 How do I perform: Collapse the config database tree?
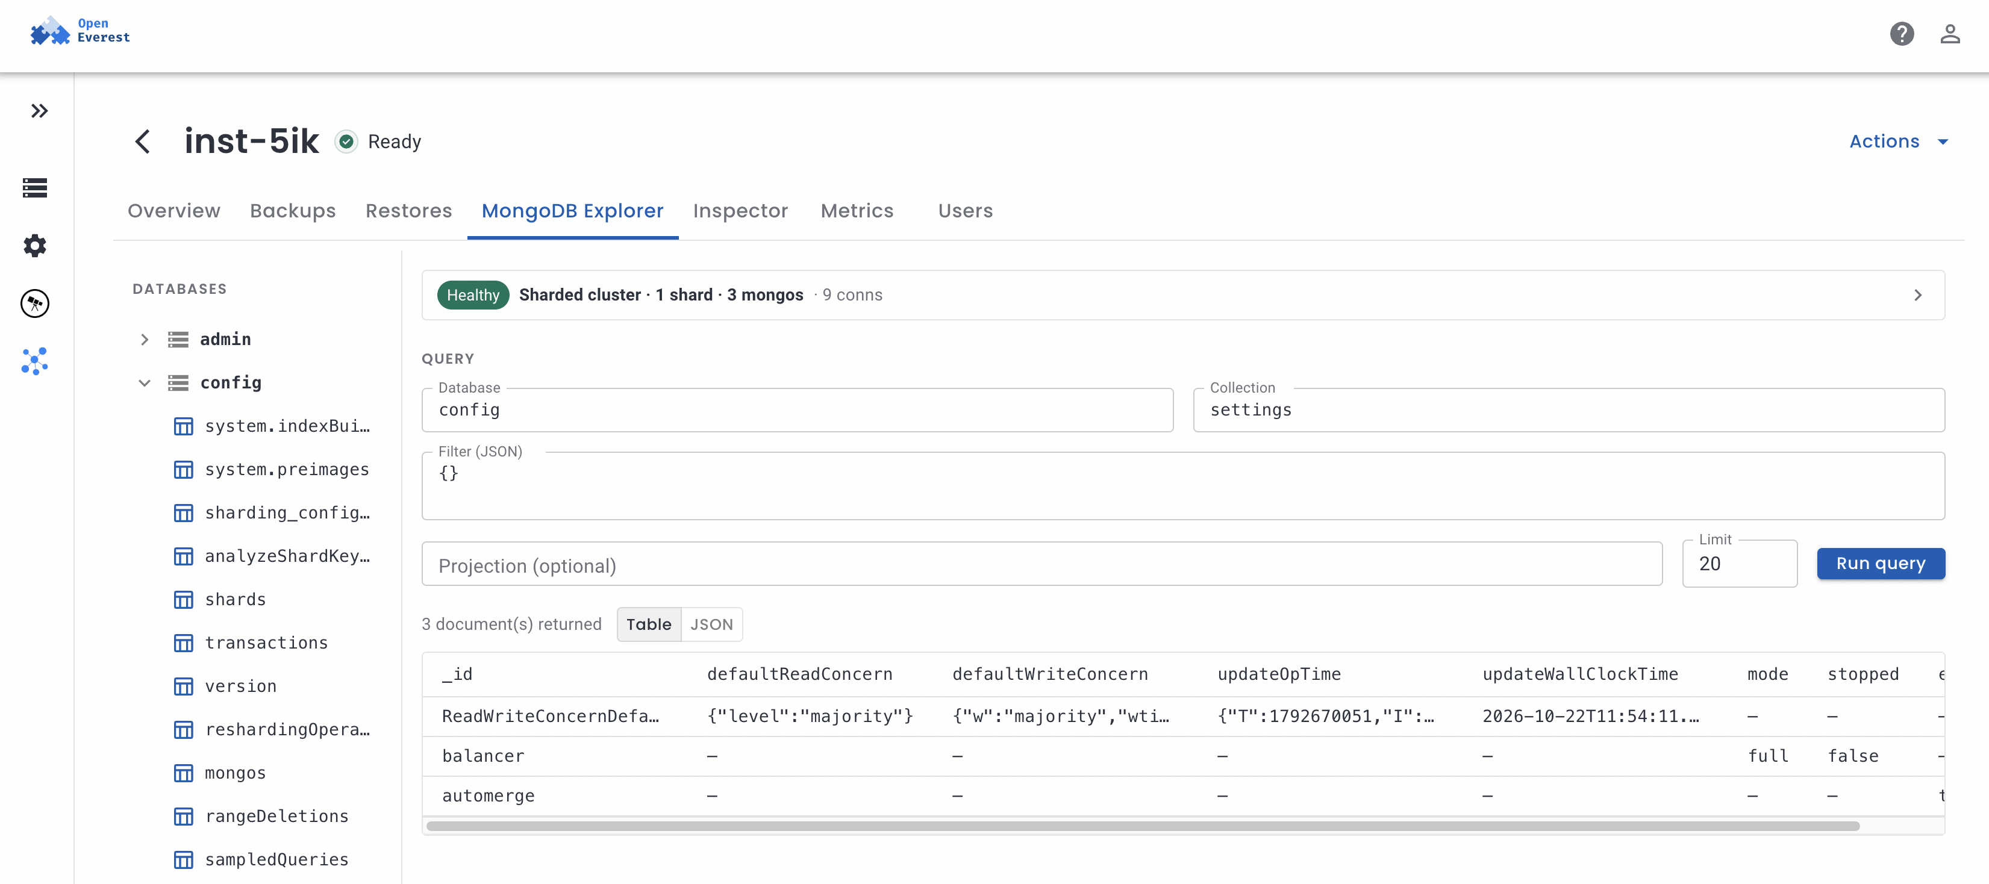click(145, 382)
